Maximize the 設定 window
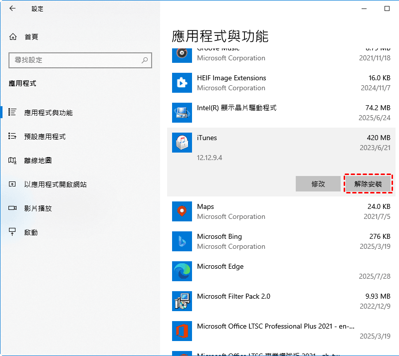The height and width of the screenshot is (356, 399). [x=387, y=8]
